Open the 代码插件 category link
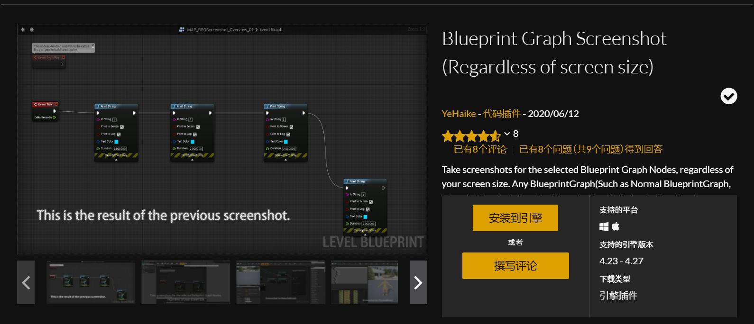Screen dimensions: 754x324 (x=502, y=114)
